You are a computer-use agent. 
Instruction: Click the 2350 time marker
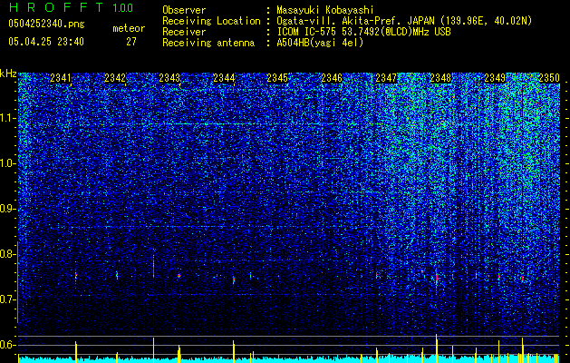549,78
